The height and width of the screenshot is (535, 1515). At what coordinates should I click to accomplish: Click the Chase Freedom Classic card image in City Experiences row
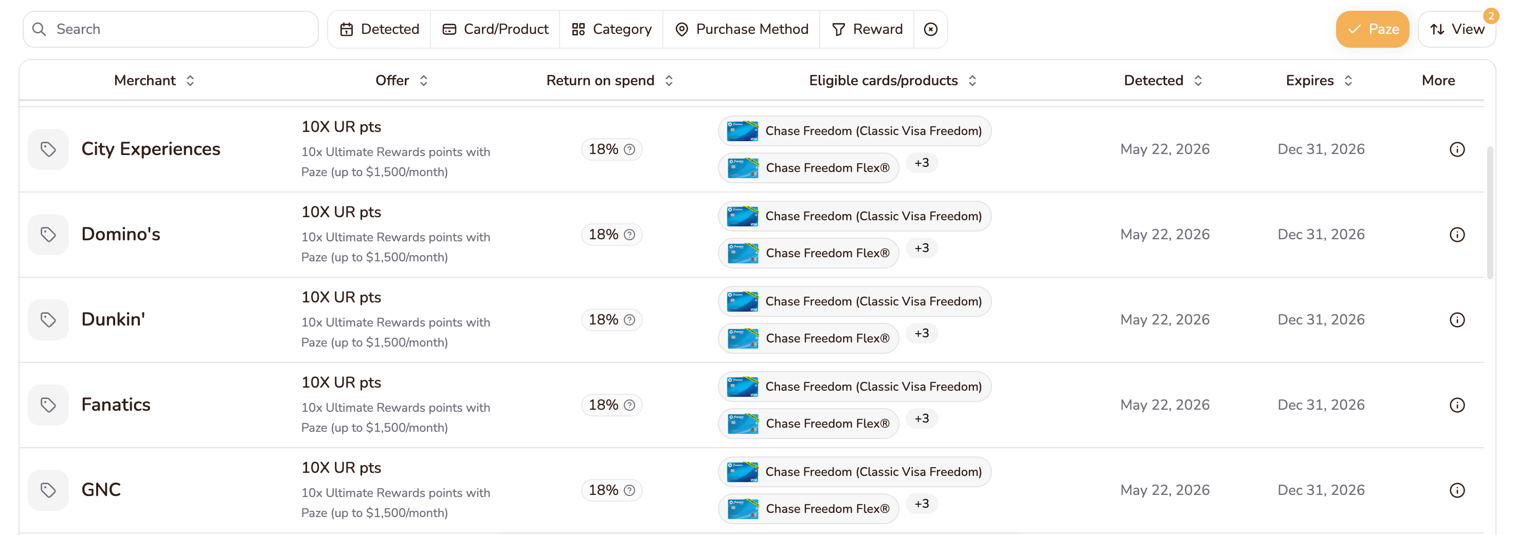(x=742, y=131)
